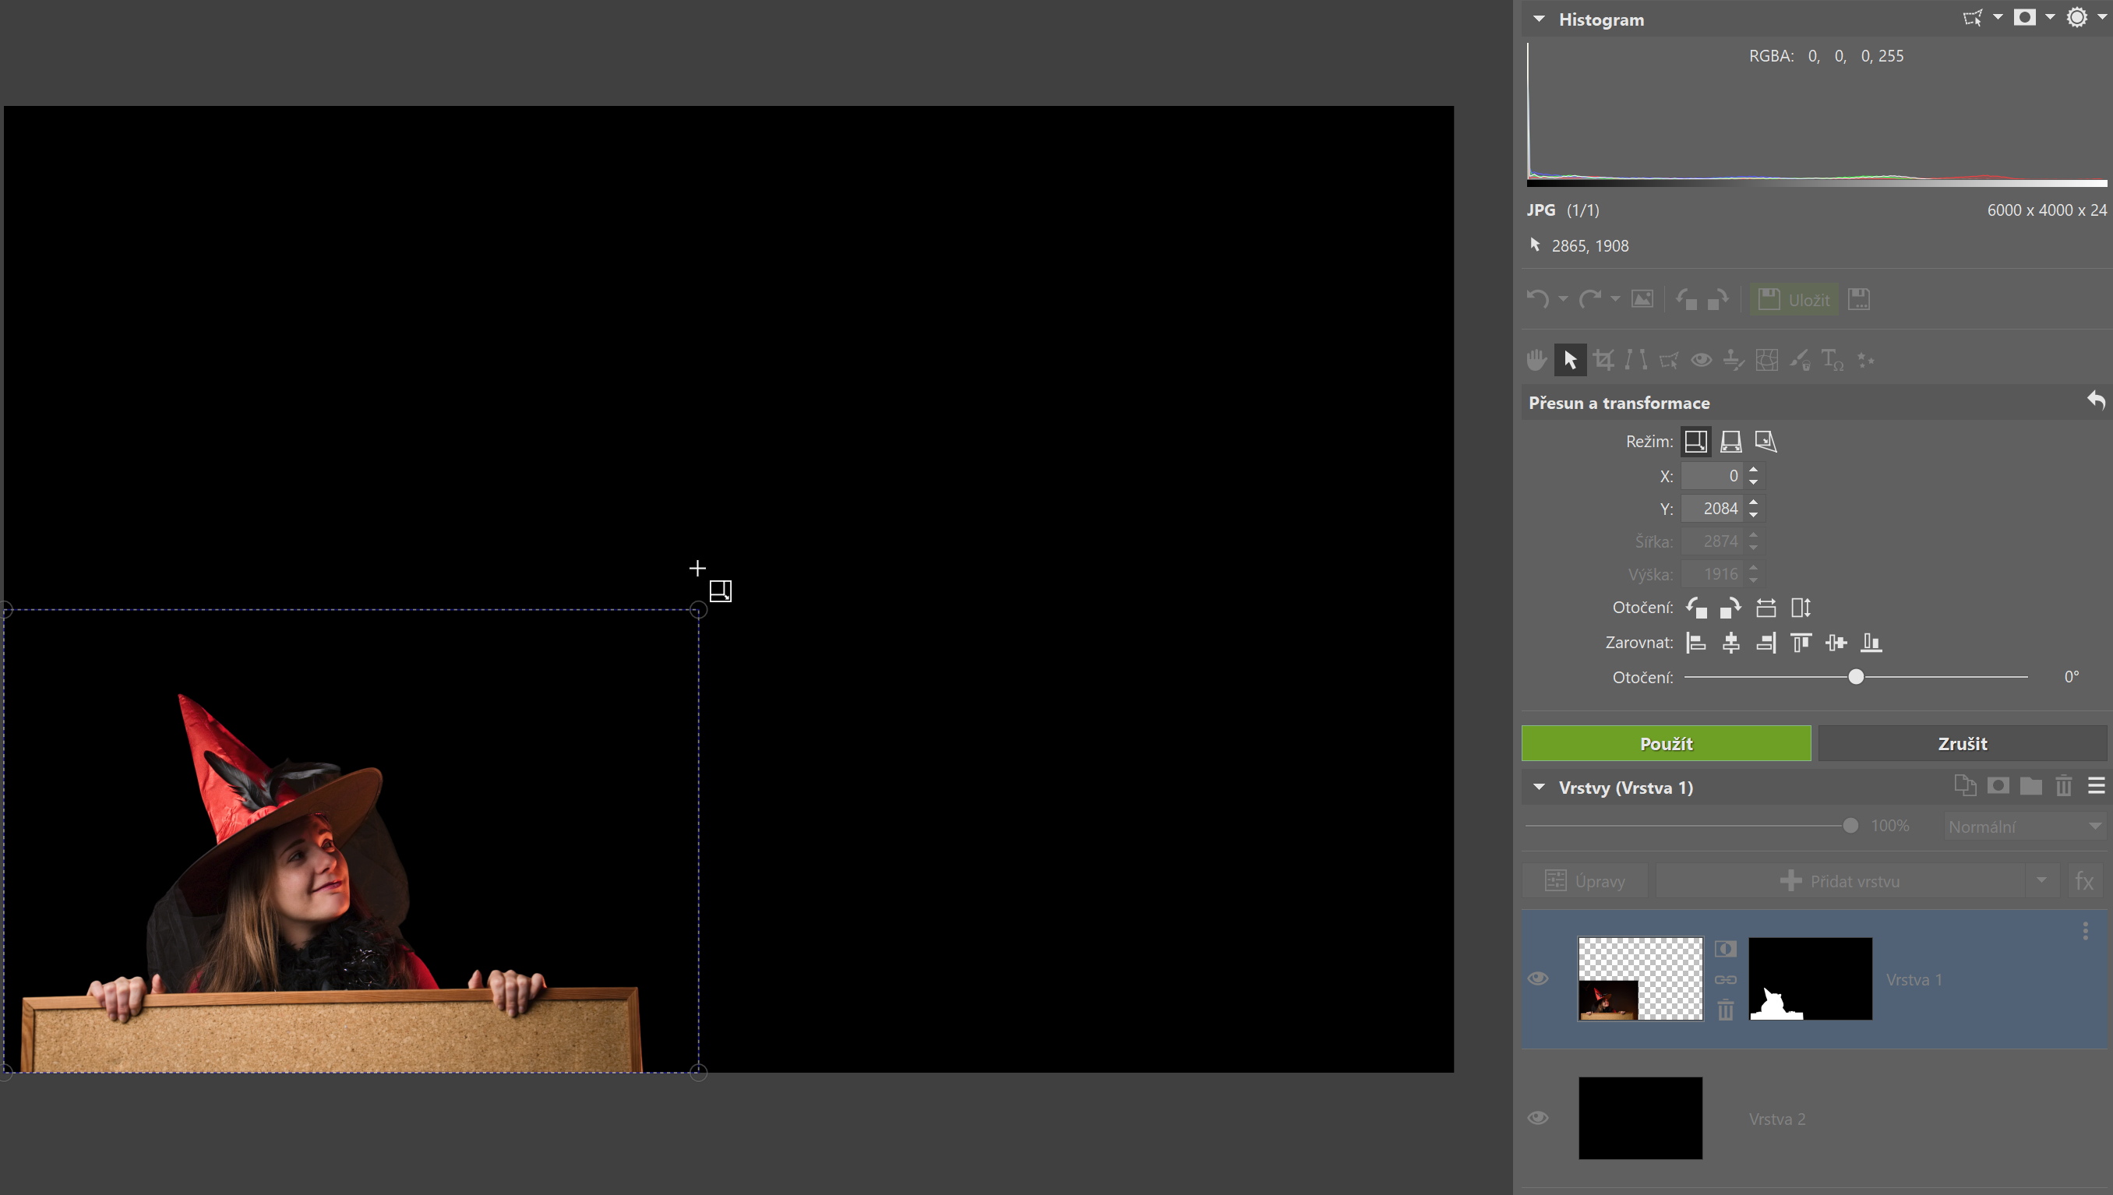
Task: Select the Crop tool icon
Action: point(1603,361)
